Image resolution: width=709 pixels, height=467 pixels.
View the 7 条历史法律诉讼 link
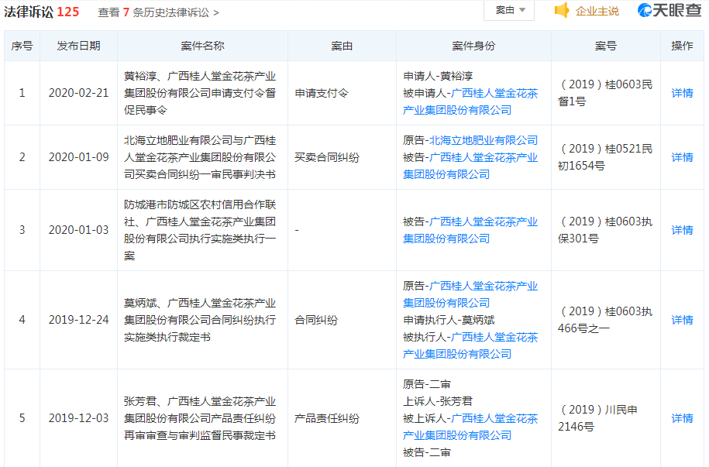pos(158,12)
